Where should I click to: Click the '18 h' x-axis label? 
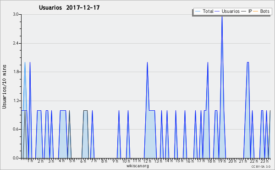pyautogui.click(x=211, y=161)
